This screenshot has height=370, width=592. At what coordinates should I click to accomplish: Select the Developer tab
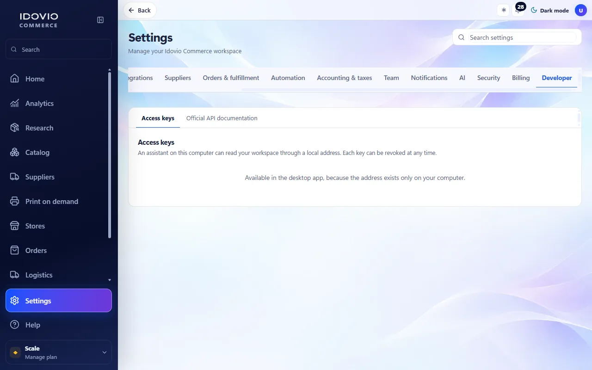pyautogui.click(x=557, y=78)
